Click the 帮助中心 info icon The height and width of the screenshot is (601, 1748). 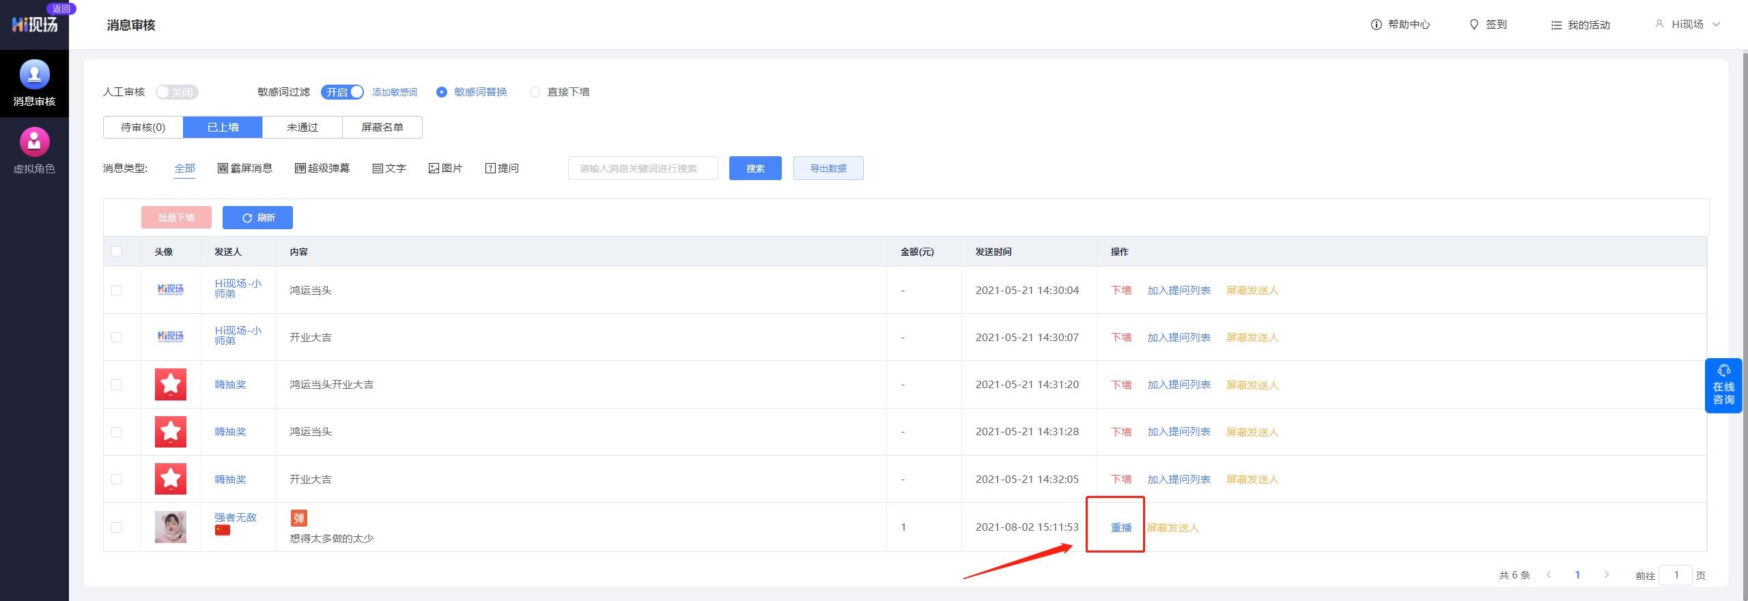pyautogui.click(x=1376, y=25)
